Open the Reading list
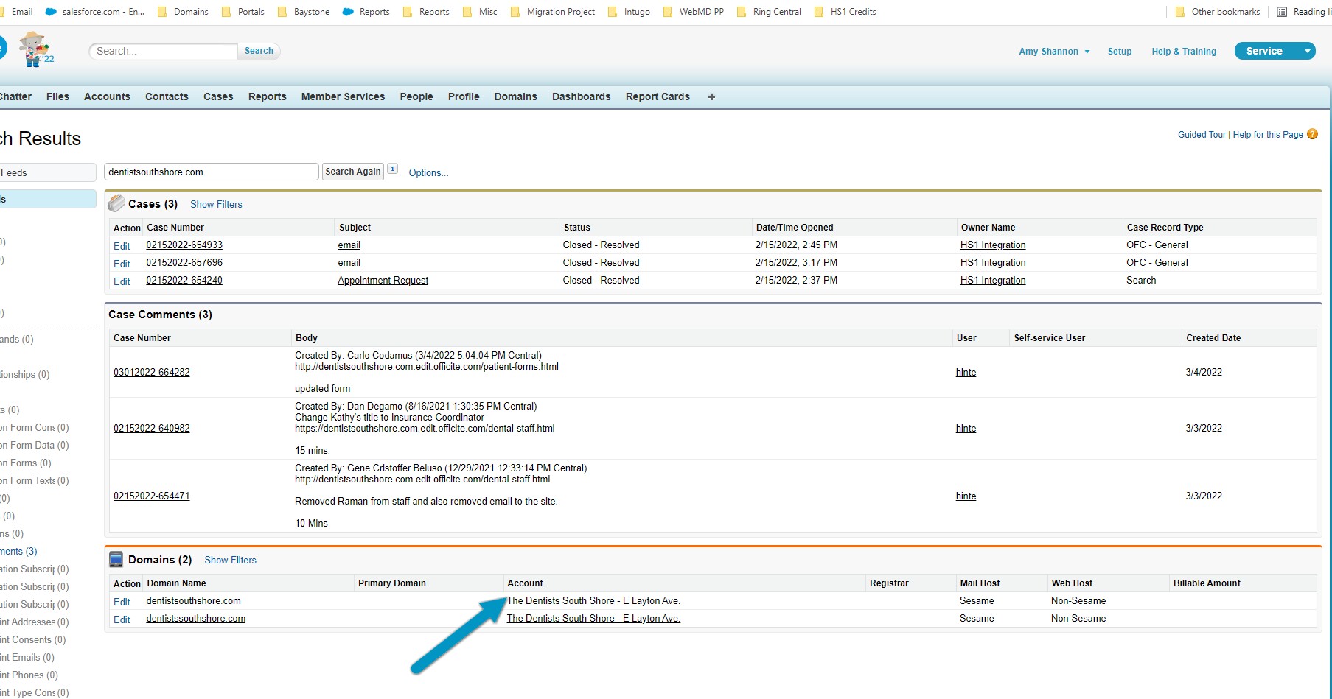1332x699 pixels. pos(1304,12)
